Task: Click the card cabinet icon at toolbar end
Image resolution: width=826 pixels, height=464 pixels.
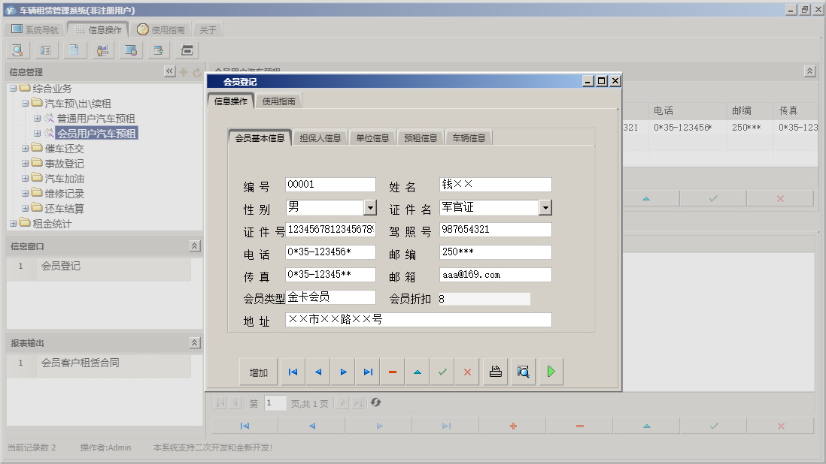Action: pos(187,50)
